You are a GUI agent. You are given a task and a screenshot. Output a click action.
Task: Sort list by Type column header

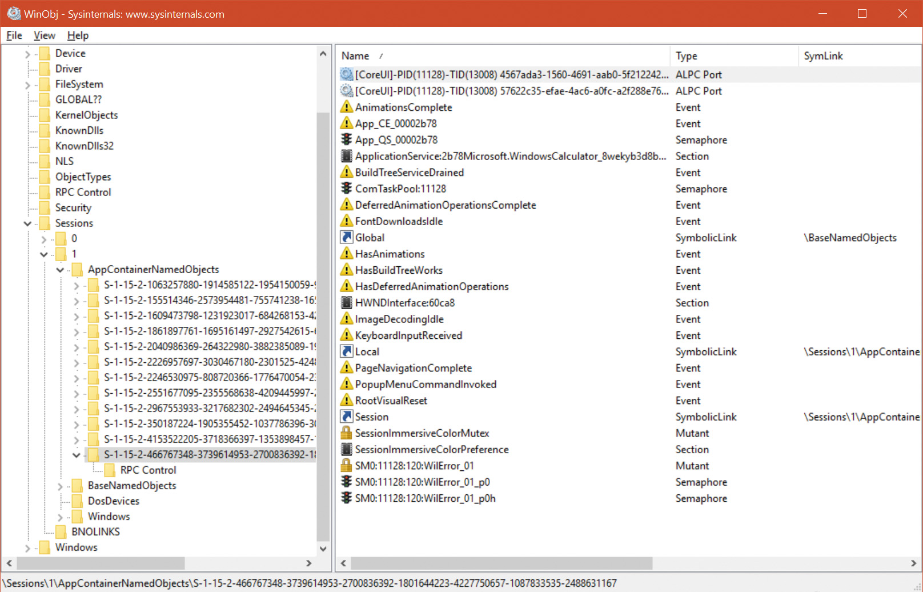pyautogui.click(x=687, y=56)
